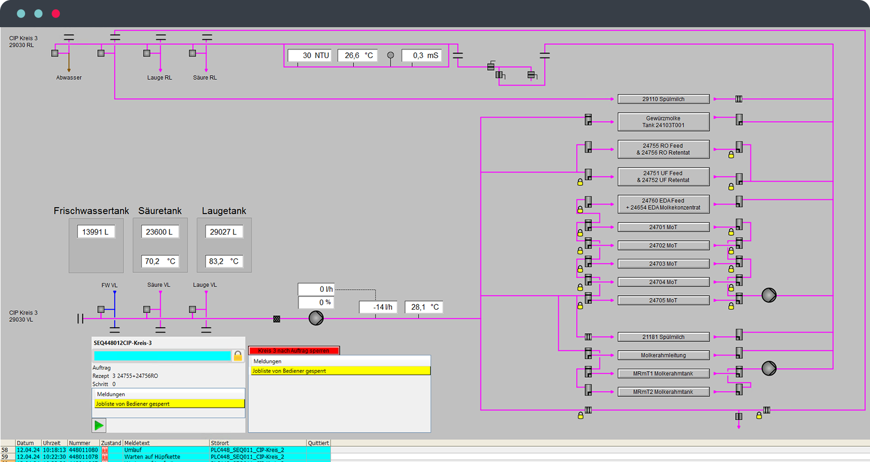Click the 30 NTU turbidity value field
870x462 pixels.
coord(309,55)
